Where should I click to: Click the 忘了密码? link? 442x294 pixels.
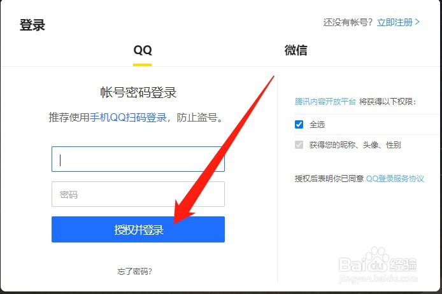tap(135, 272)
